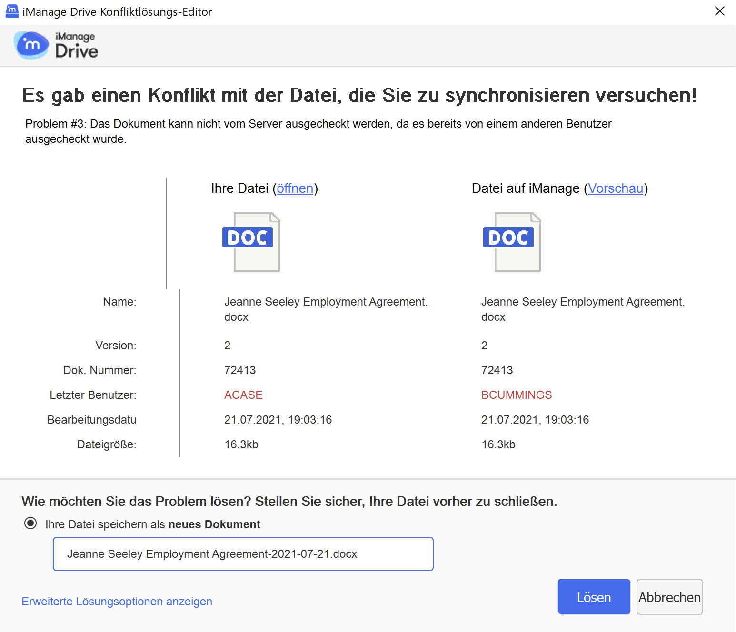This screenshot has width=736, height=632.
Task: Click the new document filename input field
Action: [243, 554]
